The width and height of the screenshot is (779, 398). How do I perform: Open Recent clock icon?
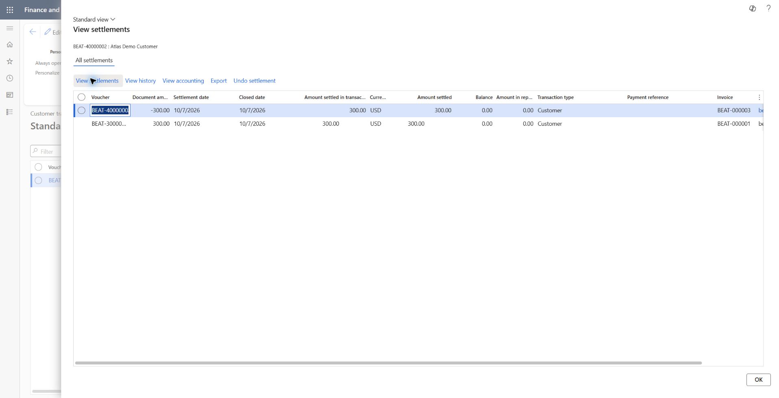10,78
